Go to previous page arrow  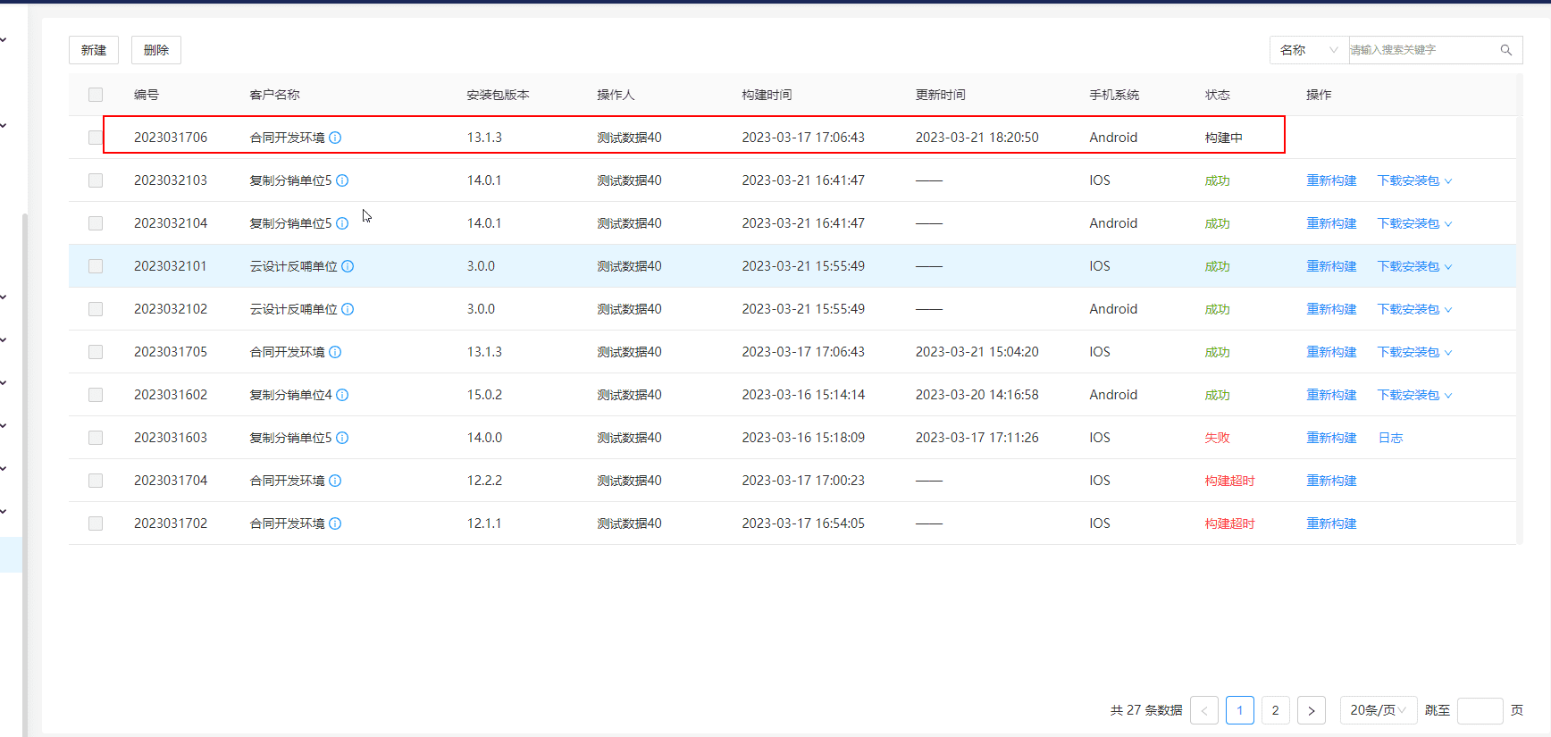pyautogui.click(x=1204, y=710)
